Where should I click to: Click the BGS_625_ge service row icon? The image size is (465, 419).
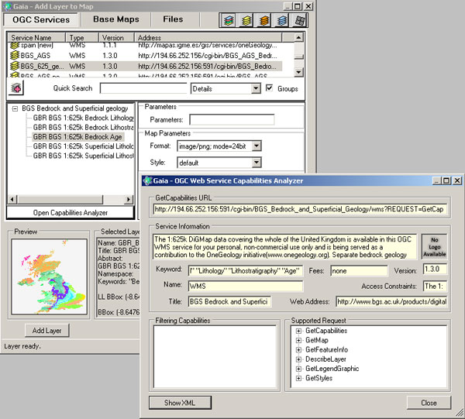click(15, 66)
